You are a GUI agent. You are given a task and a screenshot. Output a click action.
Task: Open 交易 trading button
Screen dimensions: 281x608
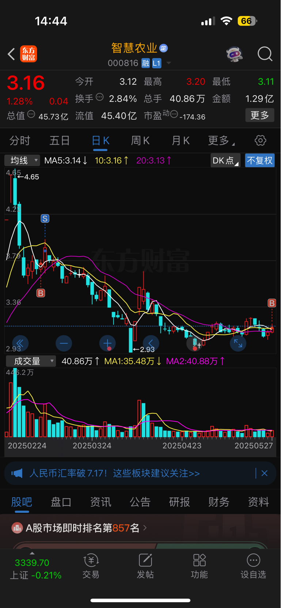coord(91,566)
